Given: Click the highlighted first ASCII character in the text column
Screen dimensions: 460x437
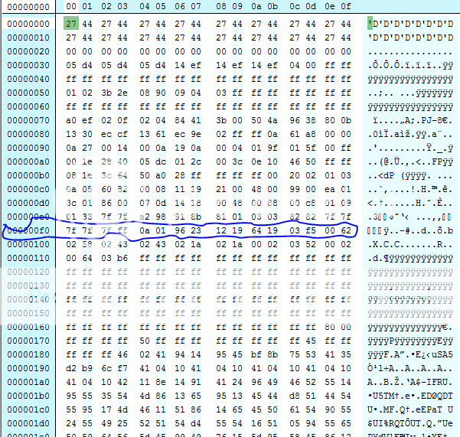Looking at the screenshot, I should [x=371, y=24].
